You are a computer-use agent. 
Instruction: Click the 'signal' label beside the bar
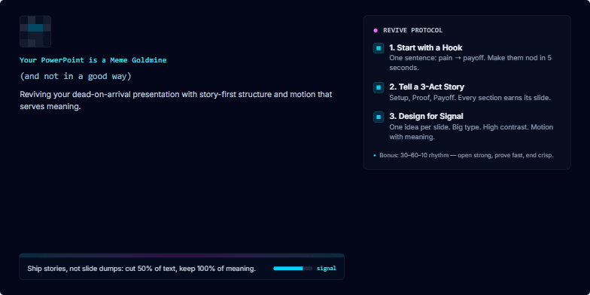(x=327, y=268)
